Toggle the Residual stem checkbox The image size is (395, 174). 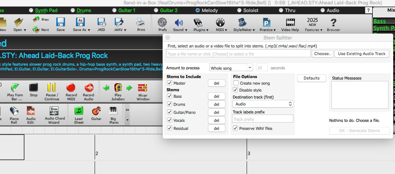[169, 128]
